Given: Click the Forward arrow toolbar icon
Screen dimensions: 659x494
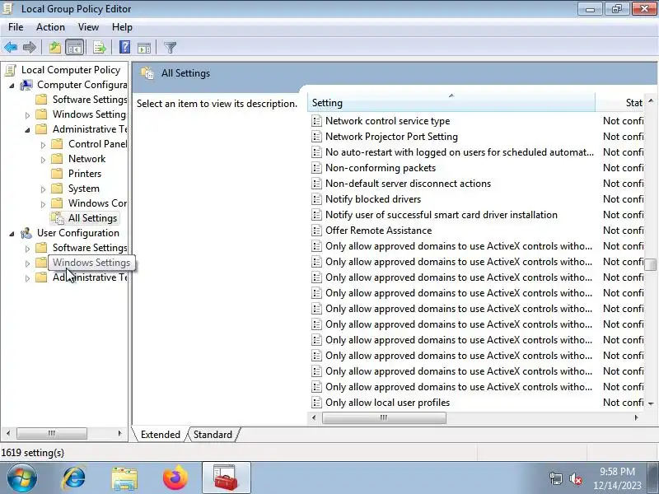Looking at the screenshot, I should pos(29,48).
